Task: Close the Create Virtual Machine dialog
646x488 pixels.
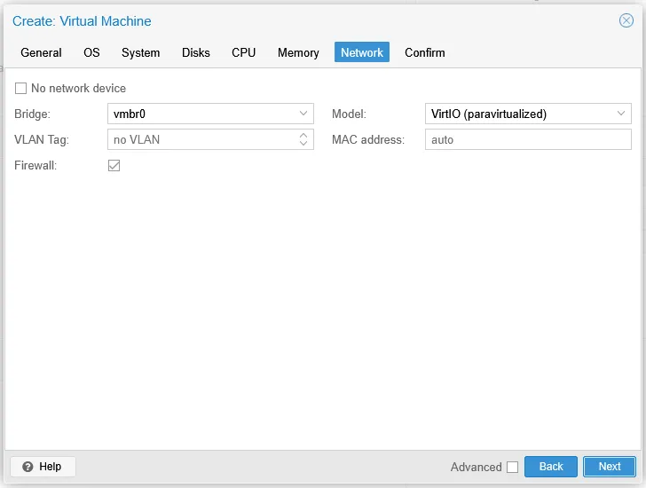Action: (x=626, y=20)
